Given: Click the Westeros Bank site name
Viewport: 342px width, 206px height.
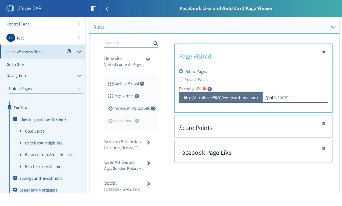Looking at the screenshot, I should pyautogui.click(x=29, y=52).
